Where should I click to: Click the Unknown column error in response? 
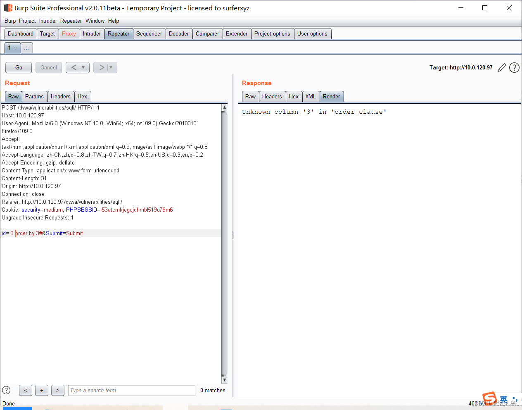point(314,112)
